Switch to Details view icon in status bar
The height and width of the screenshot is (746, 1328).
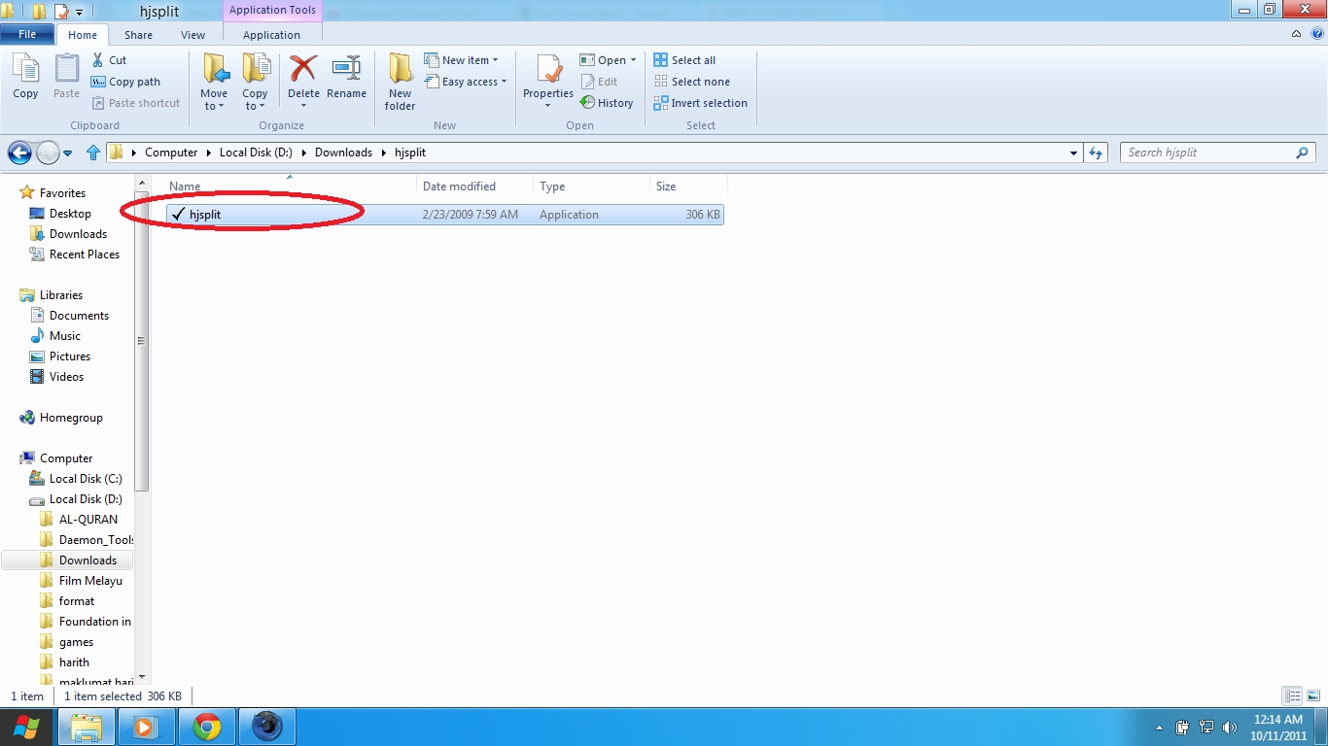[x=1292, y=695]
